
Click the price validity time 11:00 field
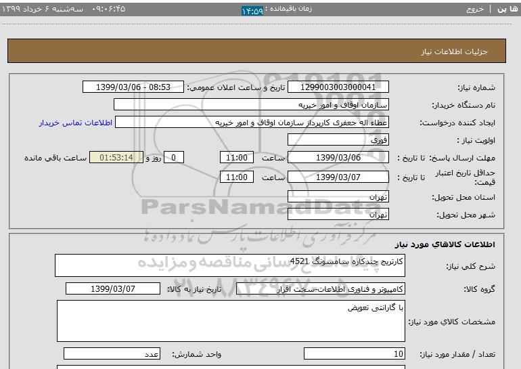tap(237, 177)
